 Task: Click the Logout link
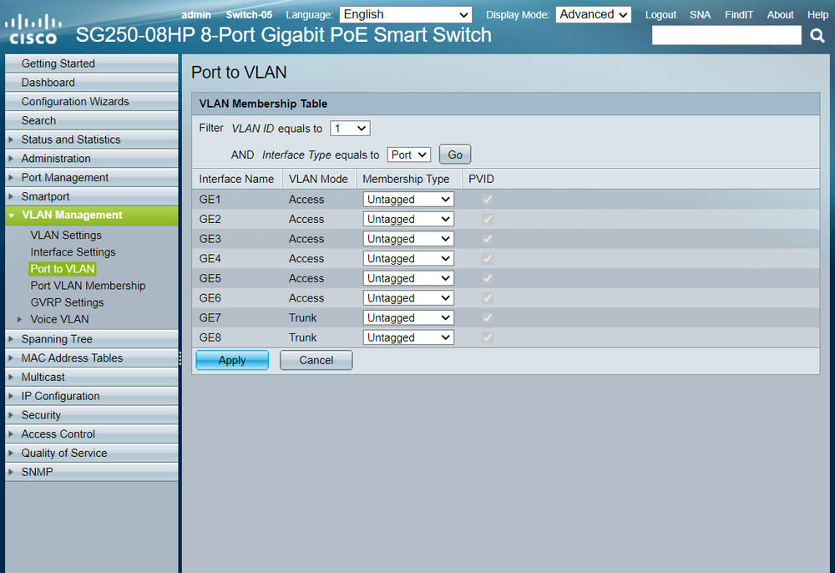coord(660,15)
